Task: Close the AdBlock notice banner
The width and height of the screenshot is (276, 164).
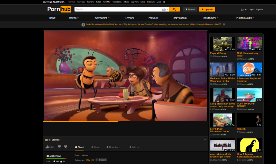Action: point(224,24)
